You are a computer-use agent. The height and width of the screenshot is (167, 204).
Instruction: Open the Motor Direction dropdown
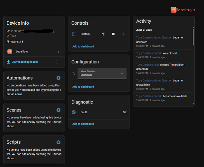[102, 73]
